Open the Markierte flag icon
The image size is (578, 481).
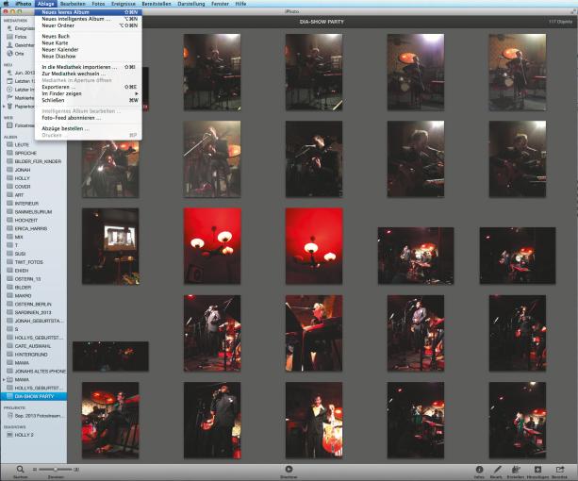click(9, 98)
